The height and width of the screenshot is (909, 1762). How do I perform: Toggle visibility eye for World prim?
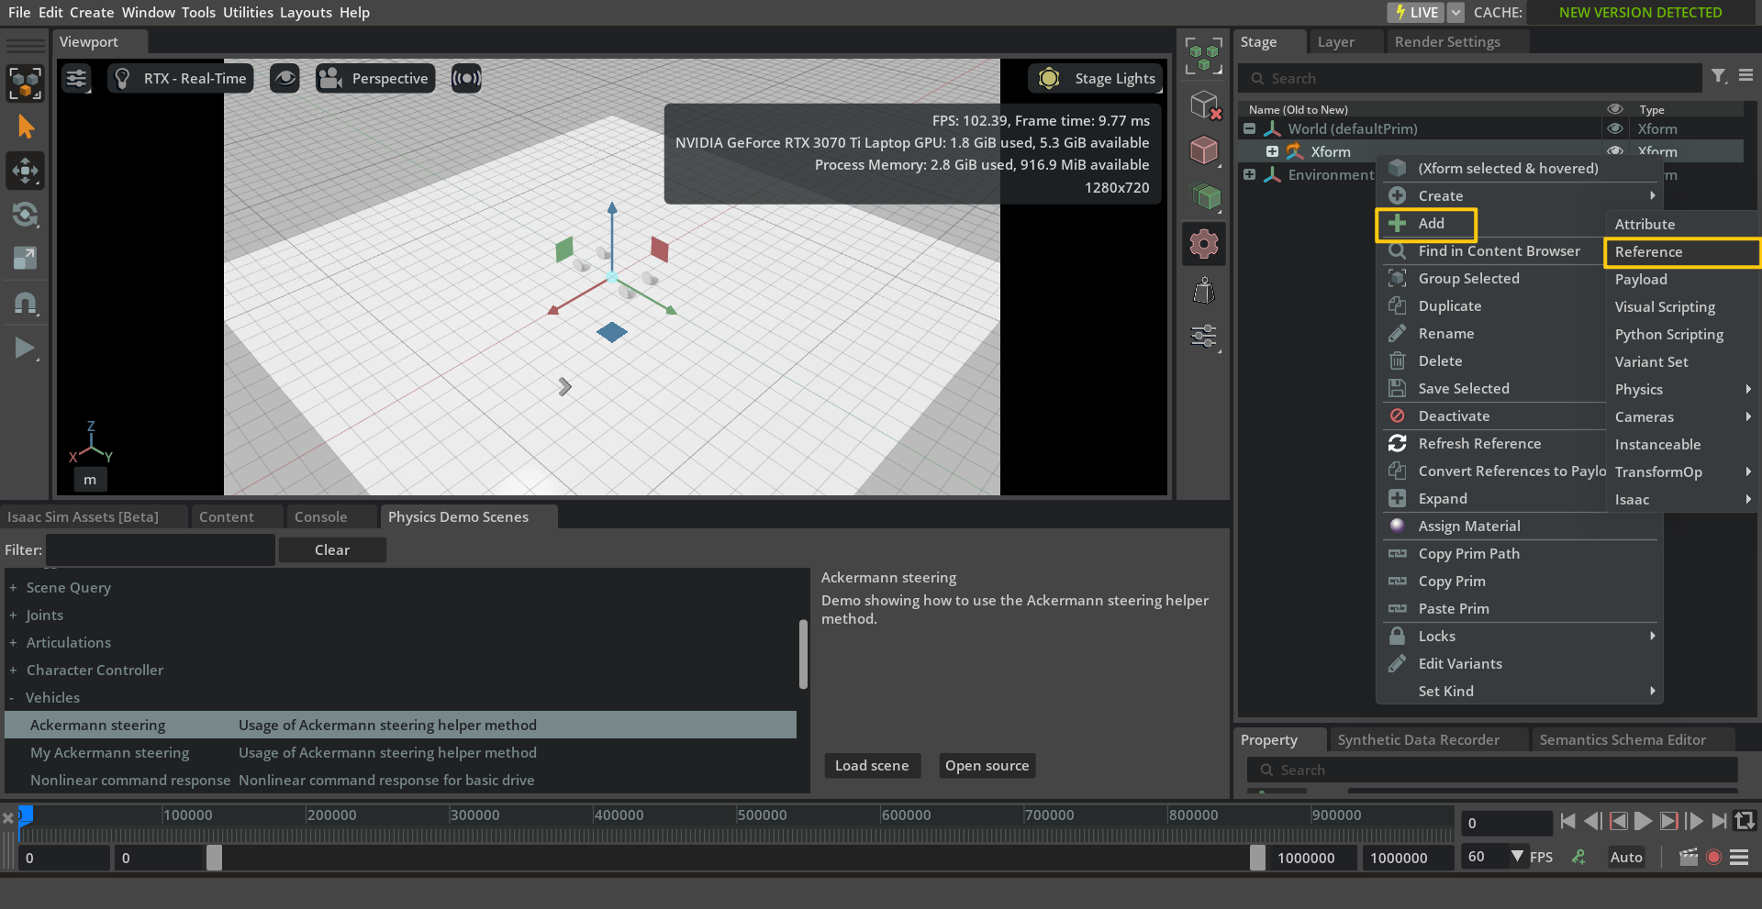pos(1615,129)
